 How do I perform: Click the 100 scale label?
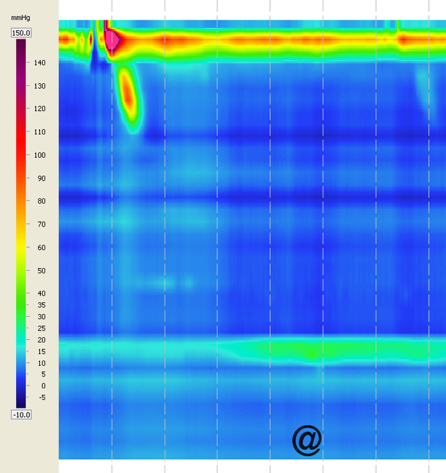coord(40,155)
